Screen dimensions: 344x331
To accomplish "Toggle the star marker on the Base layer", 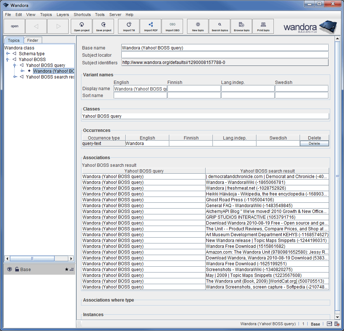I will tap(67, 269).
